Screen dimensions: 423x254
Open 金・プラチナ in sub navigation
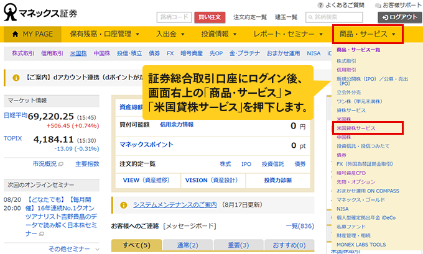point(244,53)
